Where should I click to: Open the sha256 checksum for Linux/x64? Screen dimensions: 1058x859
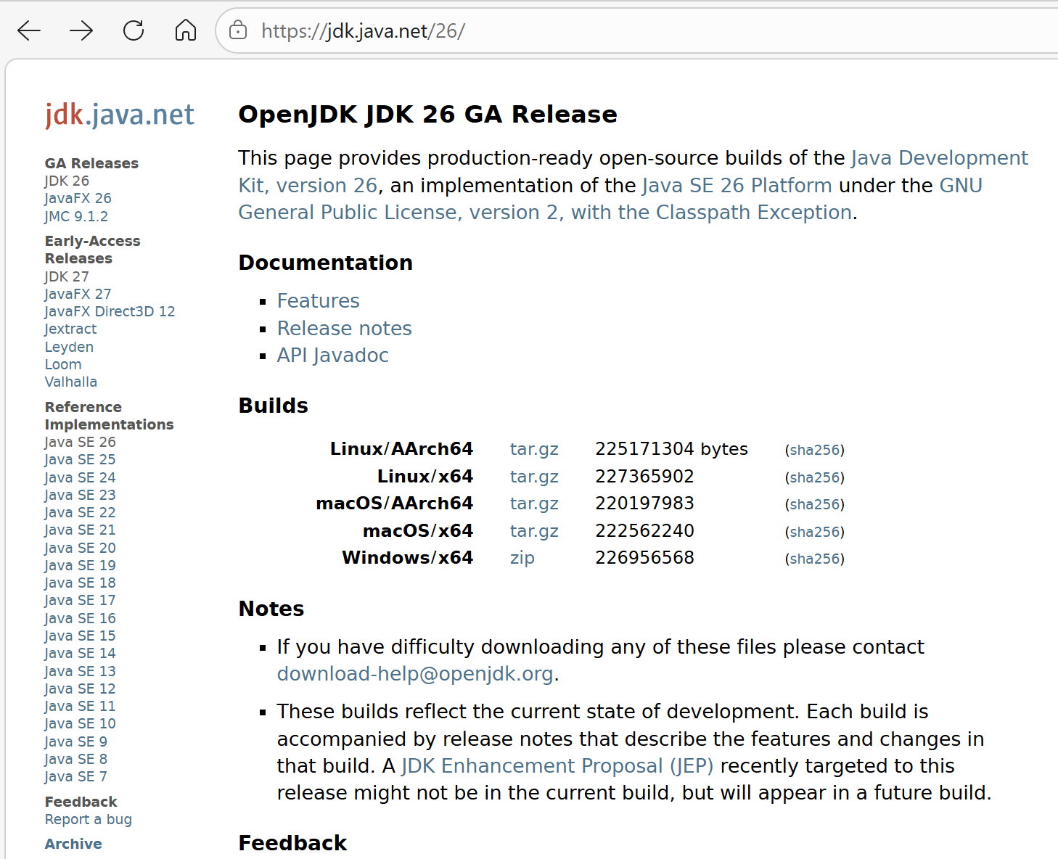[x=815, y=477]
